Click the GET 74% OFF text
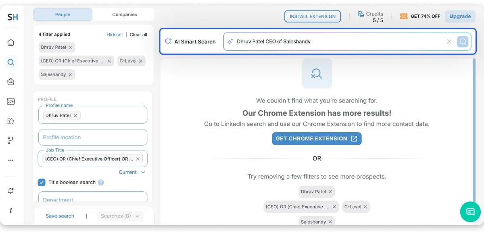This screenshot has width=484, height=234. [426, 16]
